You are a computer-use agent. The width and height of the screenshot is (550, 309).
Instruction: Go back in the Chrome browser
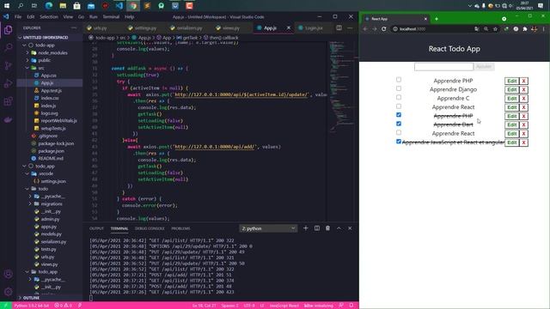pyautogui.click(x=365, y=29)
